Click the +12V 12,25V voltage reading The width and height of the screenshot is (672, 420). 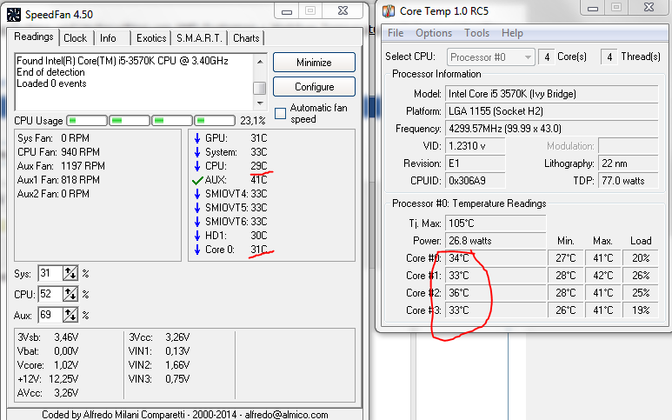point(48,379)
